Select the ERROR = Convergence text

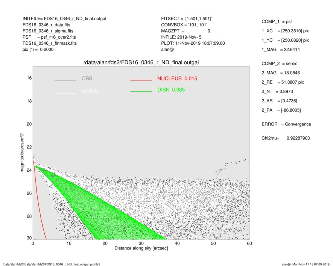click(286, 124)
